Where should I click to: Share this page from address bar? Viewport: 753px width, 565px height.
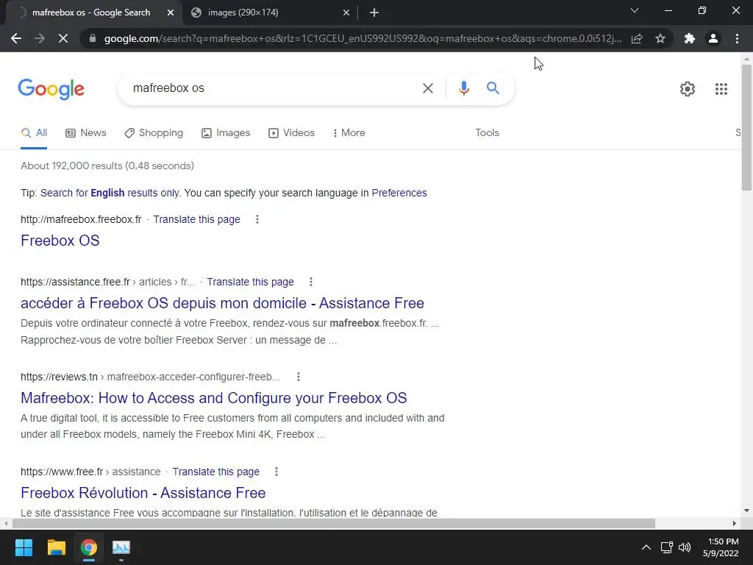coord(637,38)
